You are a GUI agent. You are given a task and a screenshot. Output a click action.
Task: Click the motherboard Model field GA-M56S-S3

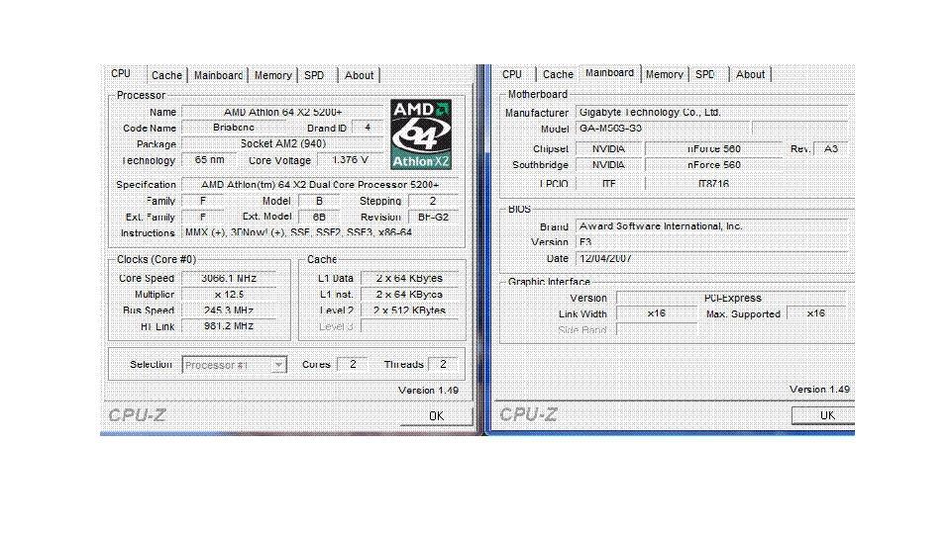[662, 129]
